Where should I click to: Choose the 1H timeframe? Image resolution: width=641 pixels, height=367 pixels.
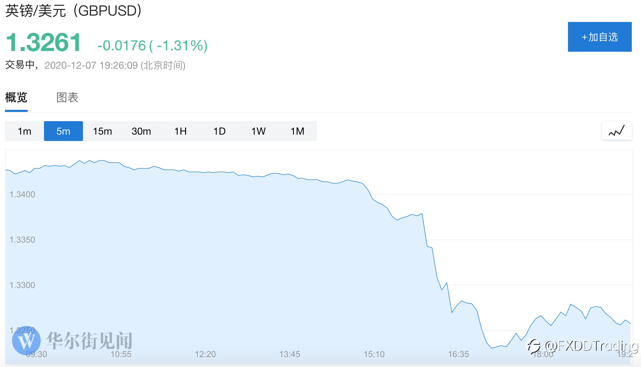click(180, 131)
